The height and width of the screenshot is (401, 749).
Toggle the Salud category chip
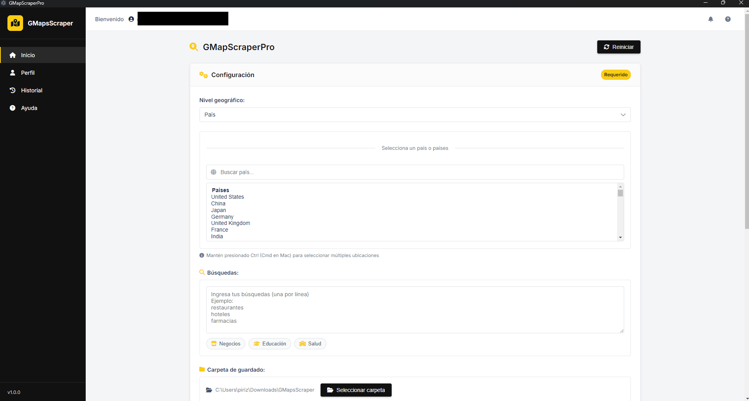pos(310,343)
